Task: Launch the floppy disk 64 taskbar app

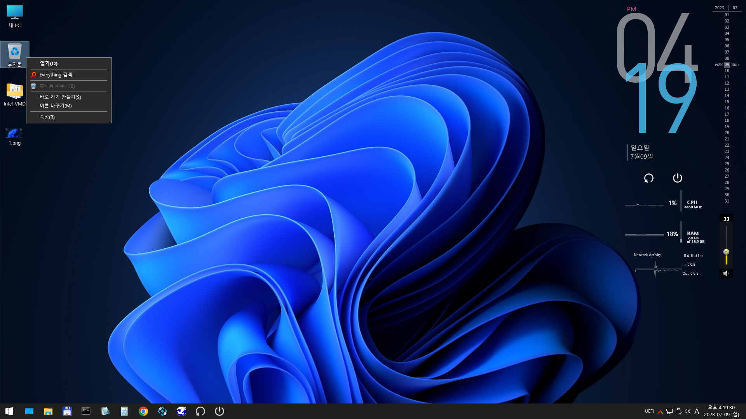Action: 67,411
